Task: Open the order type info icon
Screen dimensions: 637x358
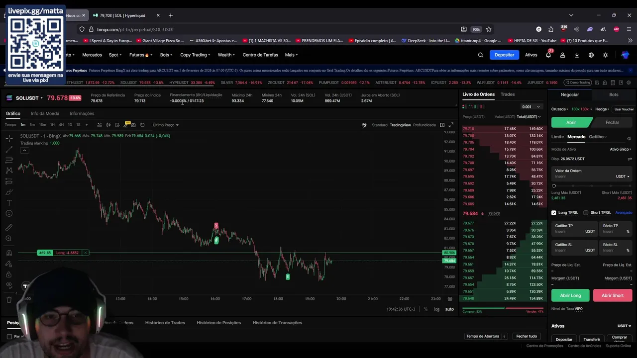Action: (x=629, y=139)
